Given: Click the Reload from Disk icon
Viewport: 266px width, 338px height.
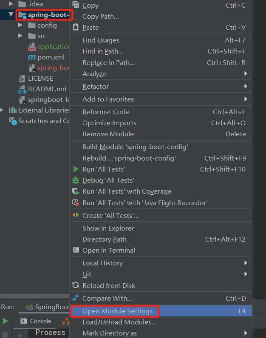Looking at the screenshot, I should [x=76, y=285].
